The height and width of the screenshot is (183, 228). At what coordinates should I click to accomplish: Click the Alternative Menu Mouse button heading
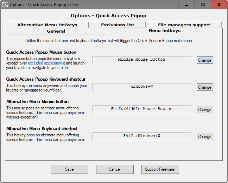(x=37, y=102)
